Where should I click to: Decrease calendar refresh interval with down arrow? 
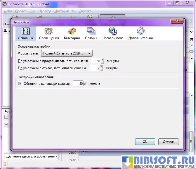(x=85, y=85)
